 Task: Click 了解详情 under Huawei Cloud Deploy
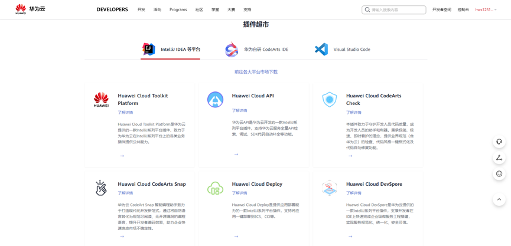(239, 193)
